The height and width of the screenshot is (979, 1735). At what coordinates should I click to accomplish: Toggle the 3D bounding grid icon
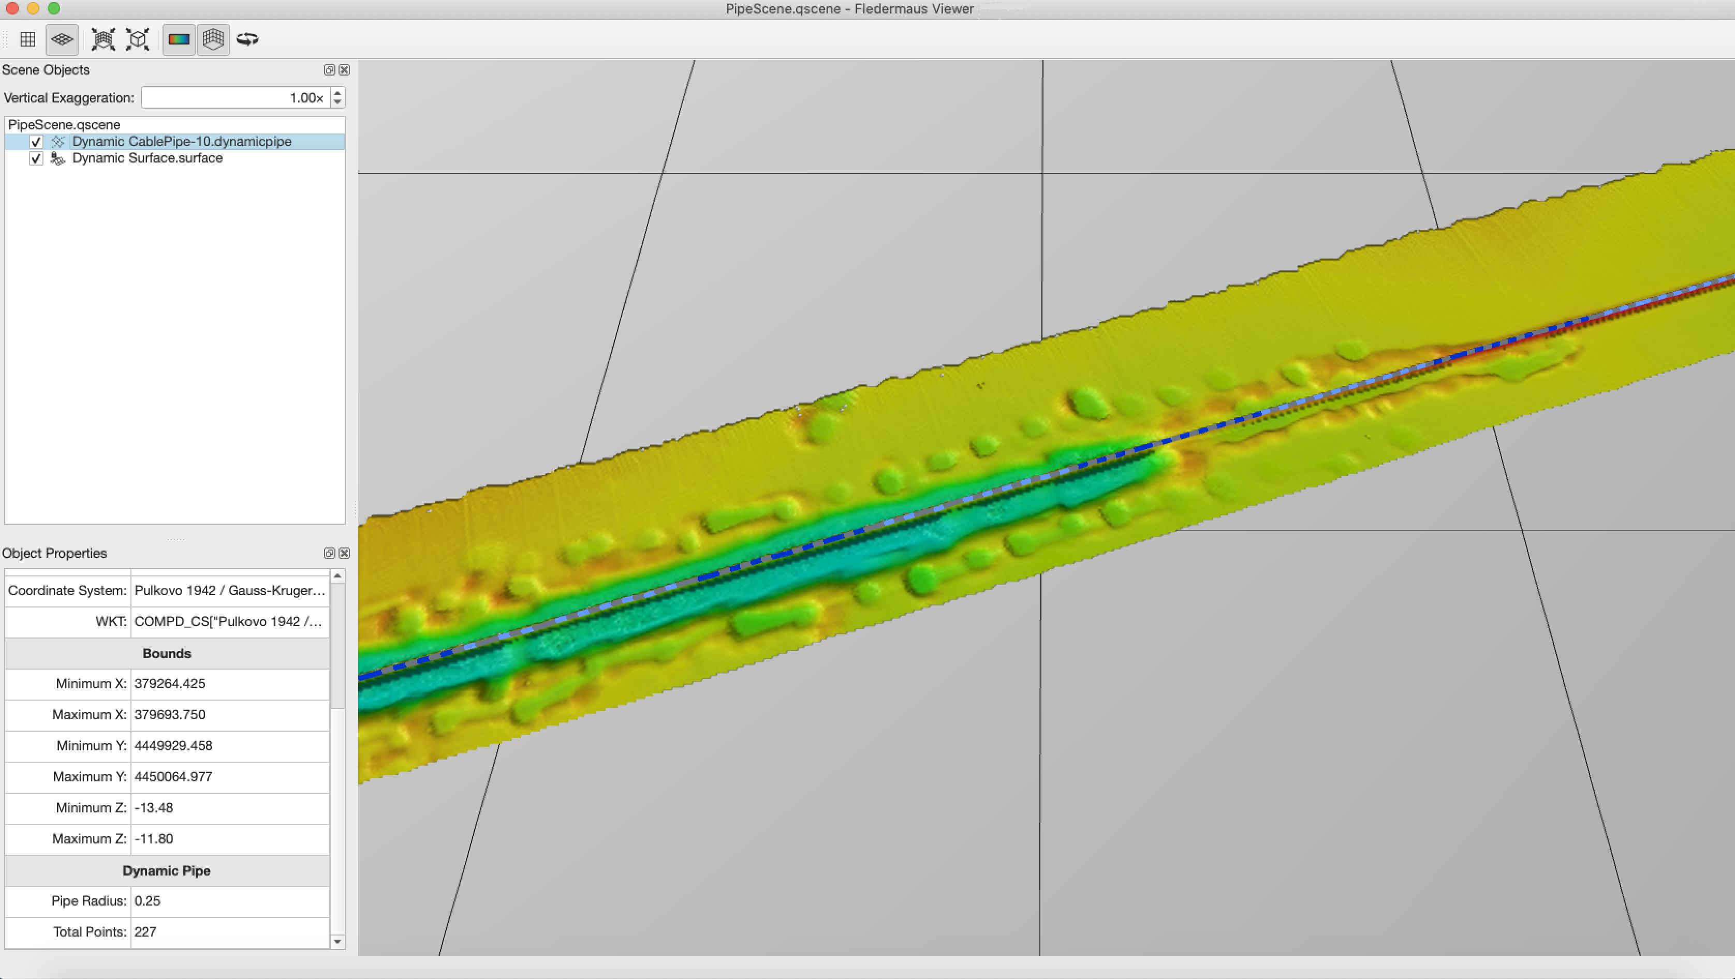coord(213,39)
